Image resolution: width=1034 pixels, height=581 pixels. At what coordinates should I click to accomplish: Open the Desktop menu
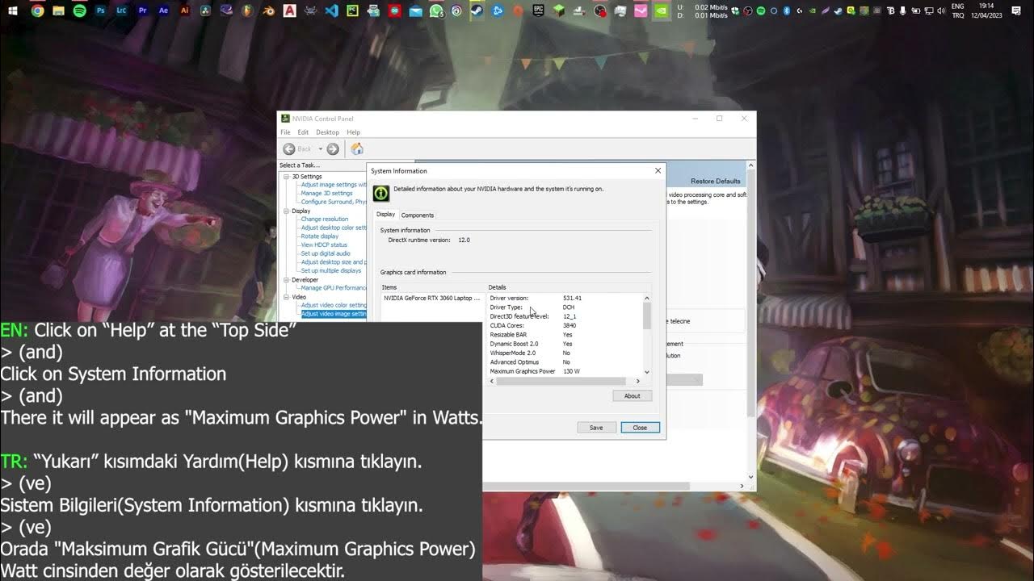click(x=327, y=132)
